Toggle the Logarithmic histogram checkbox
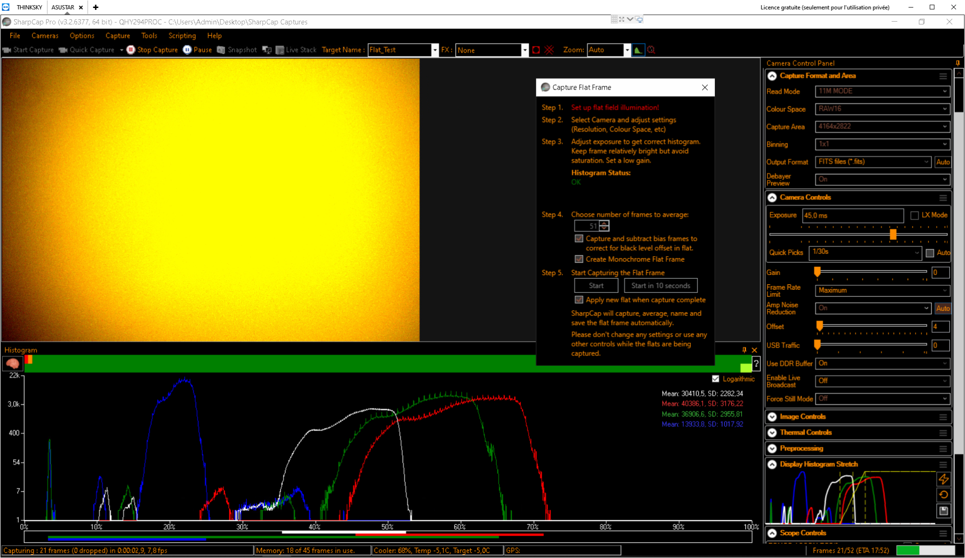The width and height of the screenshot is (965, 558). 716,379
